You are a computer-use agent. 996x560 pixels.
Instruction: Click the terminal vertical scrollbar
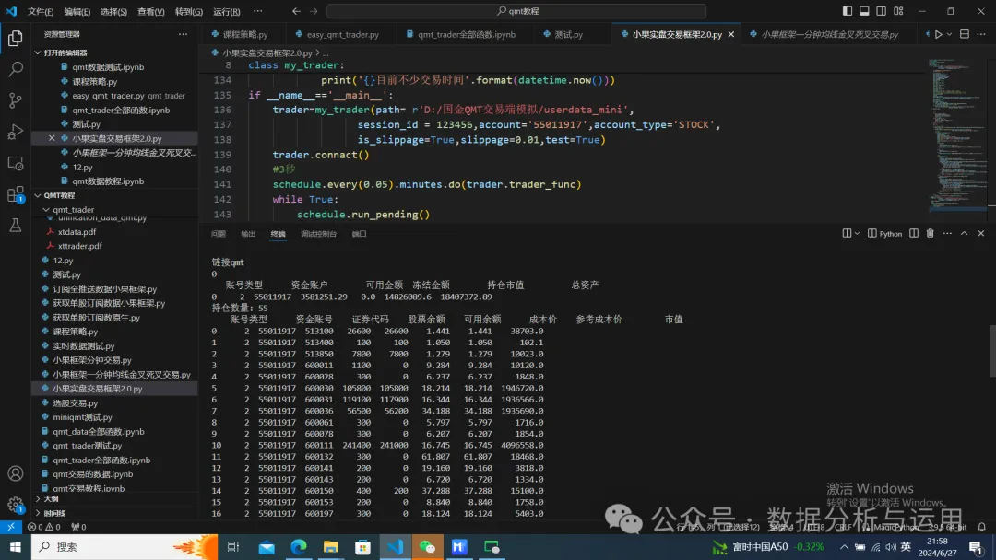pos(991,350)
